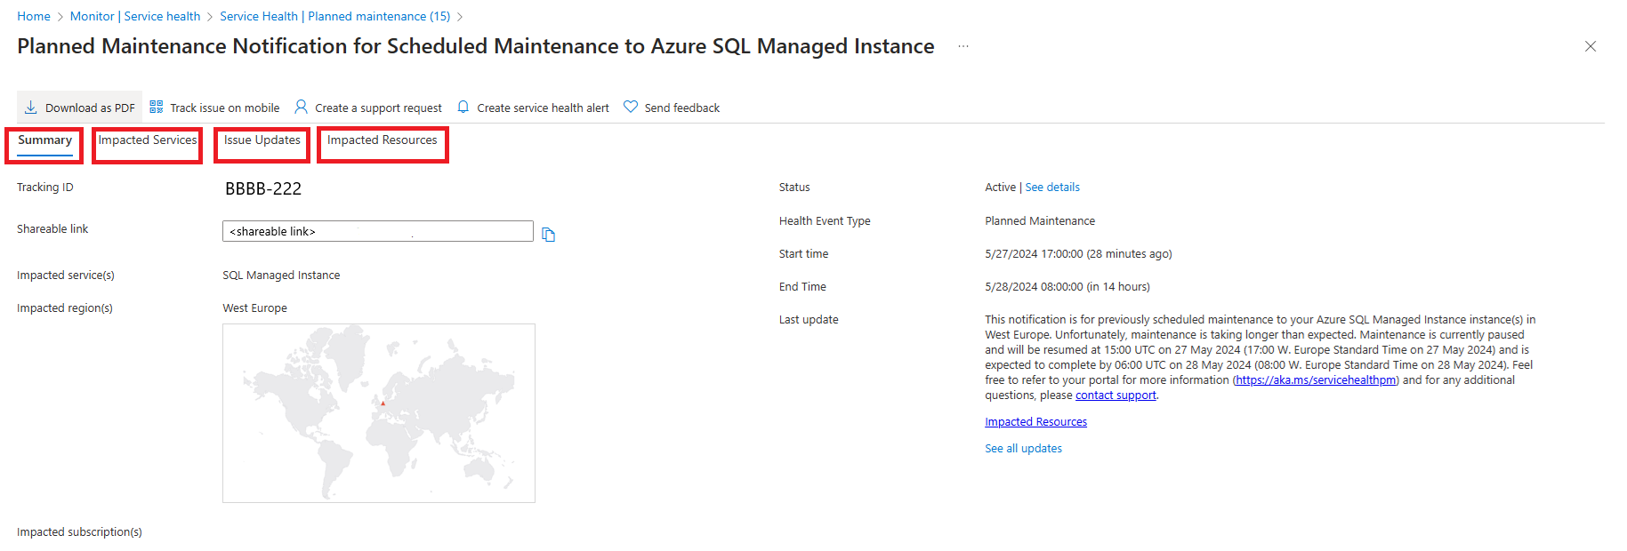Click the See all updates link
Screen dimensions: 1627x551
tap(1023, 449)
